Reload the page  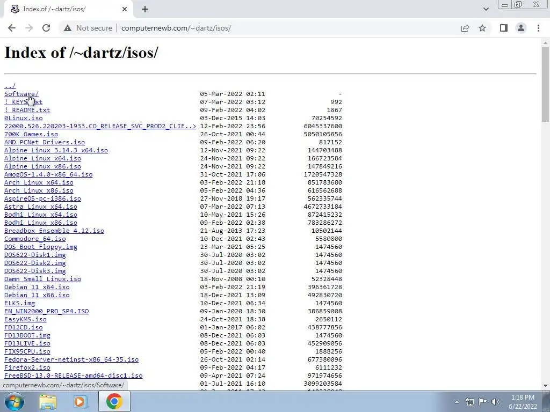46,28
